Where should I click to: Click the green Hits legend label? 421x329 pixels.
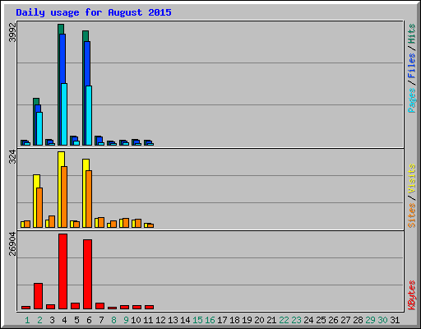point(412,34)
